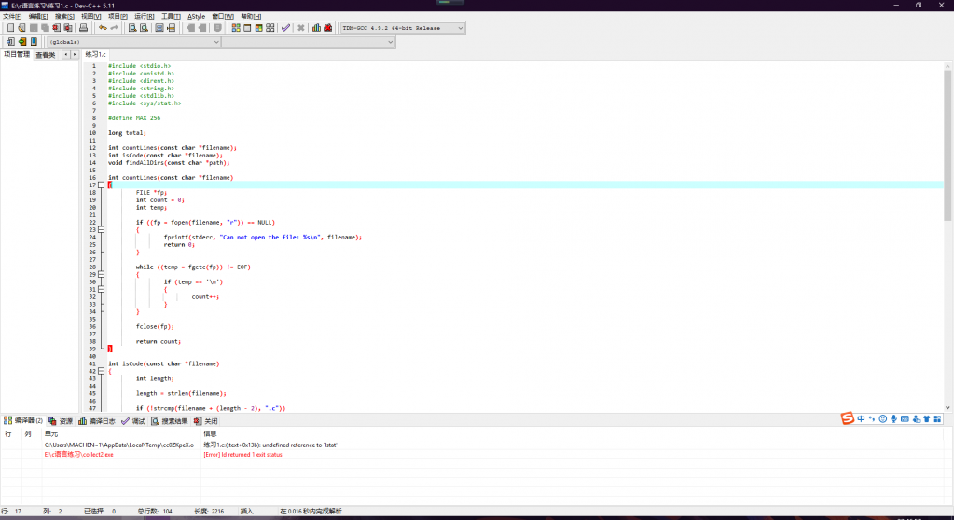The width and height of the screenshot is (954, 520).
Task: Compile the program with the Compile icon
Action: click(235, 28)
